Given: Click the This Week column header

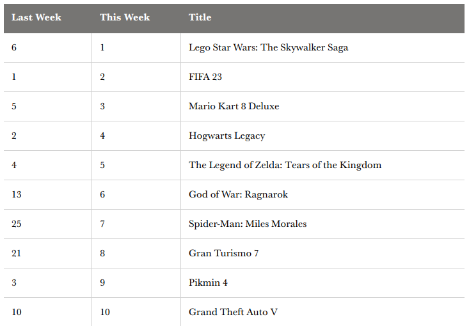Looking at the screenshot, I should 125,17.
